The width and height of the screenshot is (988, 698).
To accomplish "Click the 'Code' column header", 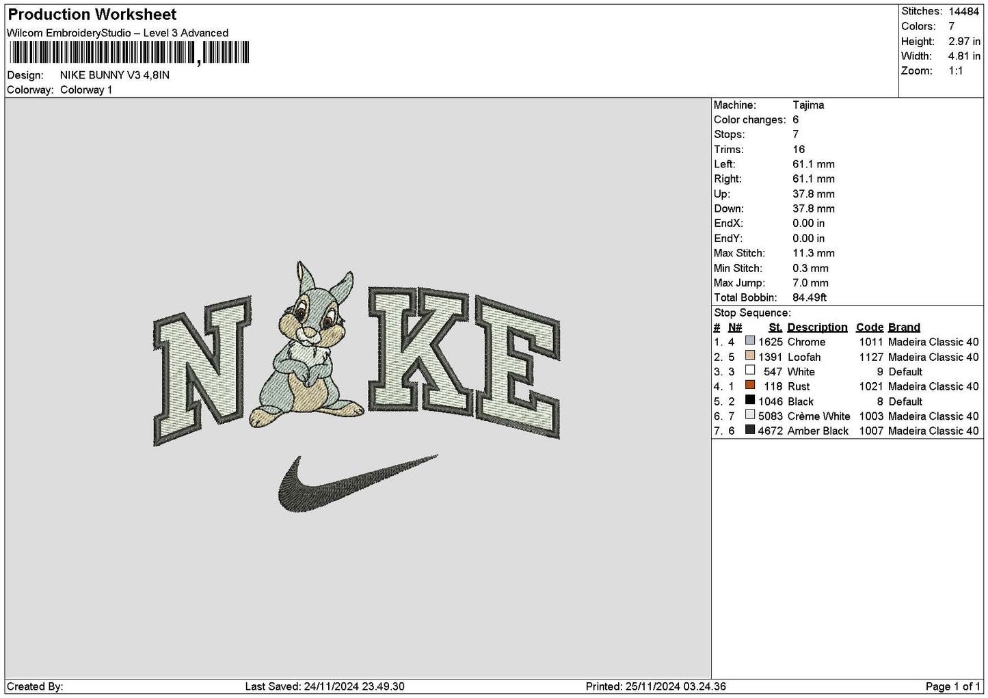I will click(870, 327).
